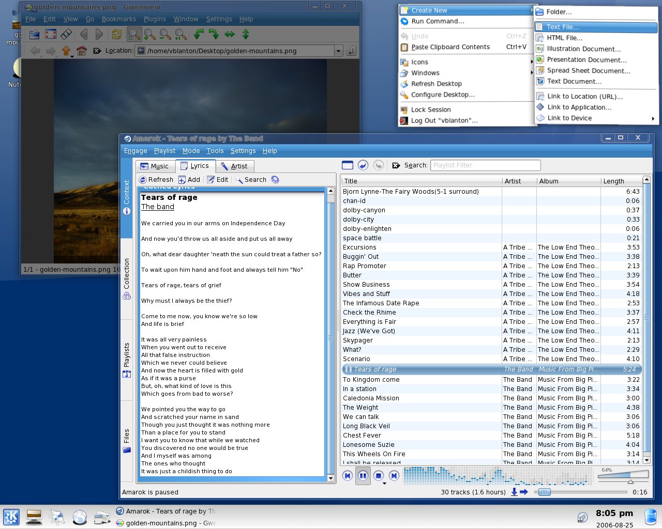Open the Files sidebar tab
This screenshot has height=529, width=662.
pyautogui.click(x=127, y=441)
